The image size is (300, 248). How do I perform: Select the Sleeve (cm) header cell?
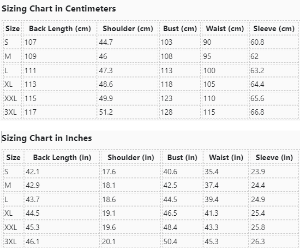[274, 29]
